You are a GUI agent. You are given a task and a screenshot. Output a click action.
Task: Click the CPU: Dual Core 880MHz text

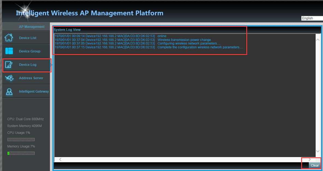point(26,119)
